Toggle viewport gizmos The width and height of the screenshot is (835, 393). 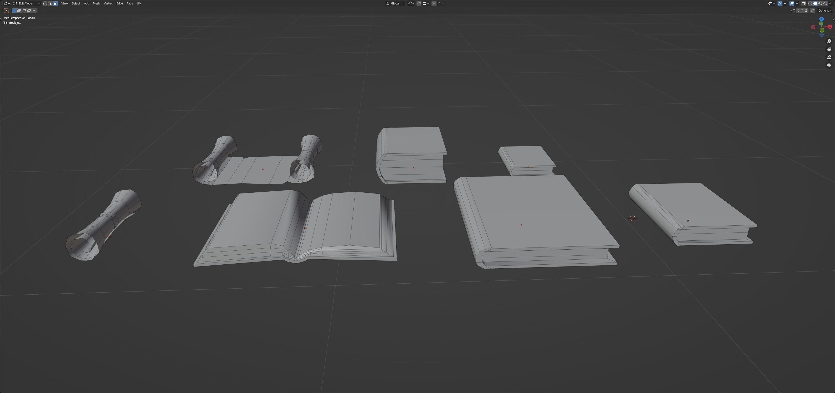coord(780,3)
